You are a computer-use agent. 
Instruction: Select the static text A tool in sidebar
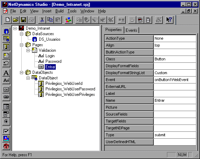tap(6, 73)
